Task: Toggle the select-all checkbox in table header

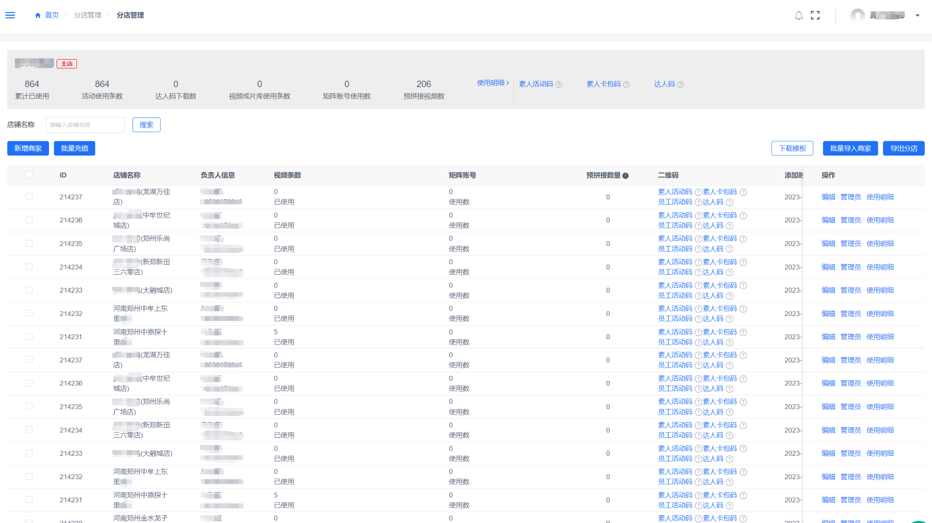Action: [29, 175]
